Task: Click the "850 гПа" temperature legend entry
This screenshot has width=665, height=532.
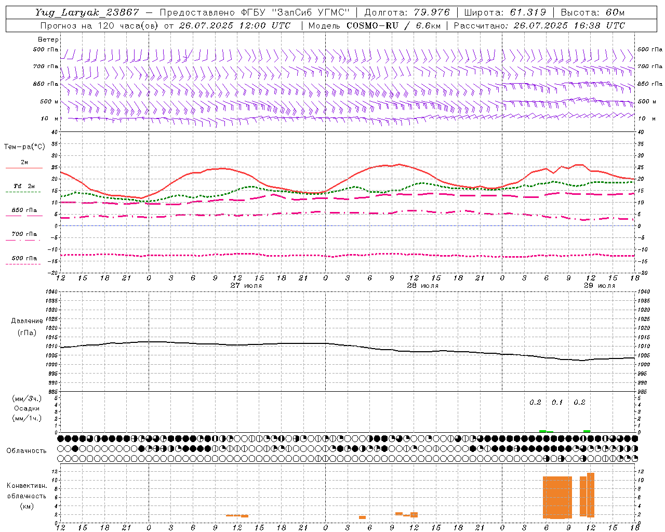Action: coord(24,210)
